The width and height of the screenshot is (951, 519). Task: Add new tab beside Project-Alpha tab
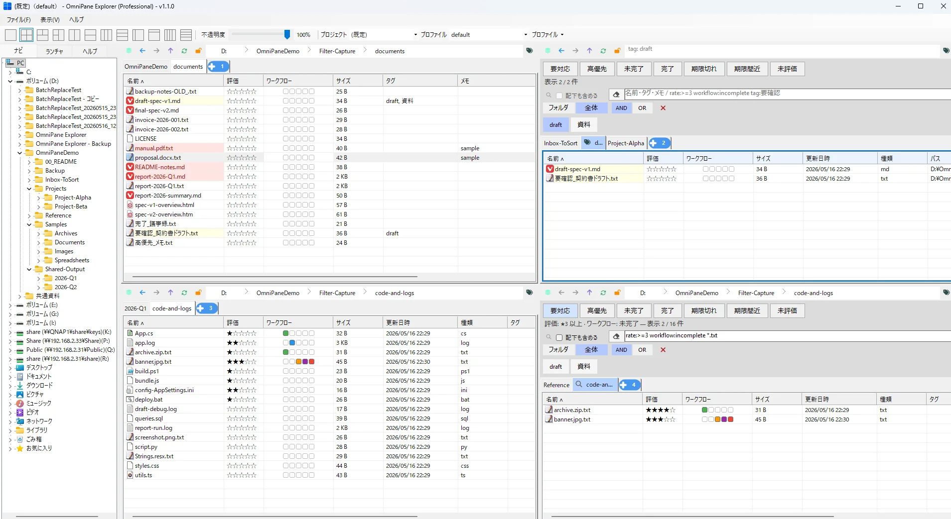659,143
